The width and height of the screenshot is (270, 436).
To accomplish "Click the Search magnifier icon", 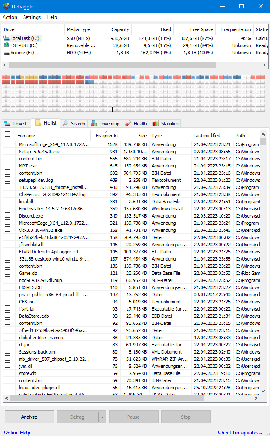I will click(66, 123).
